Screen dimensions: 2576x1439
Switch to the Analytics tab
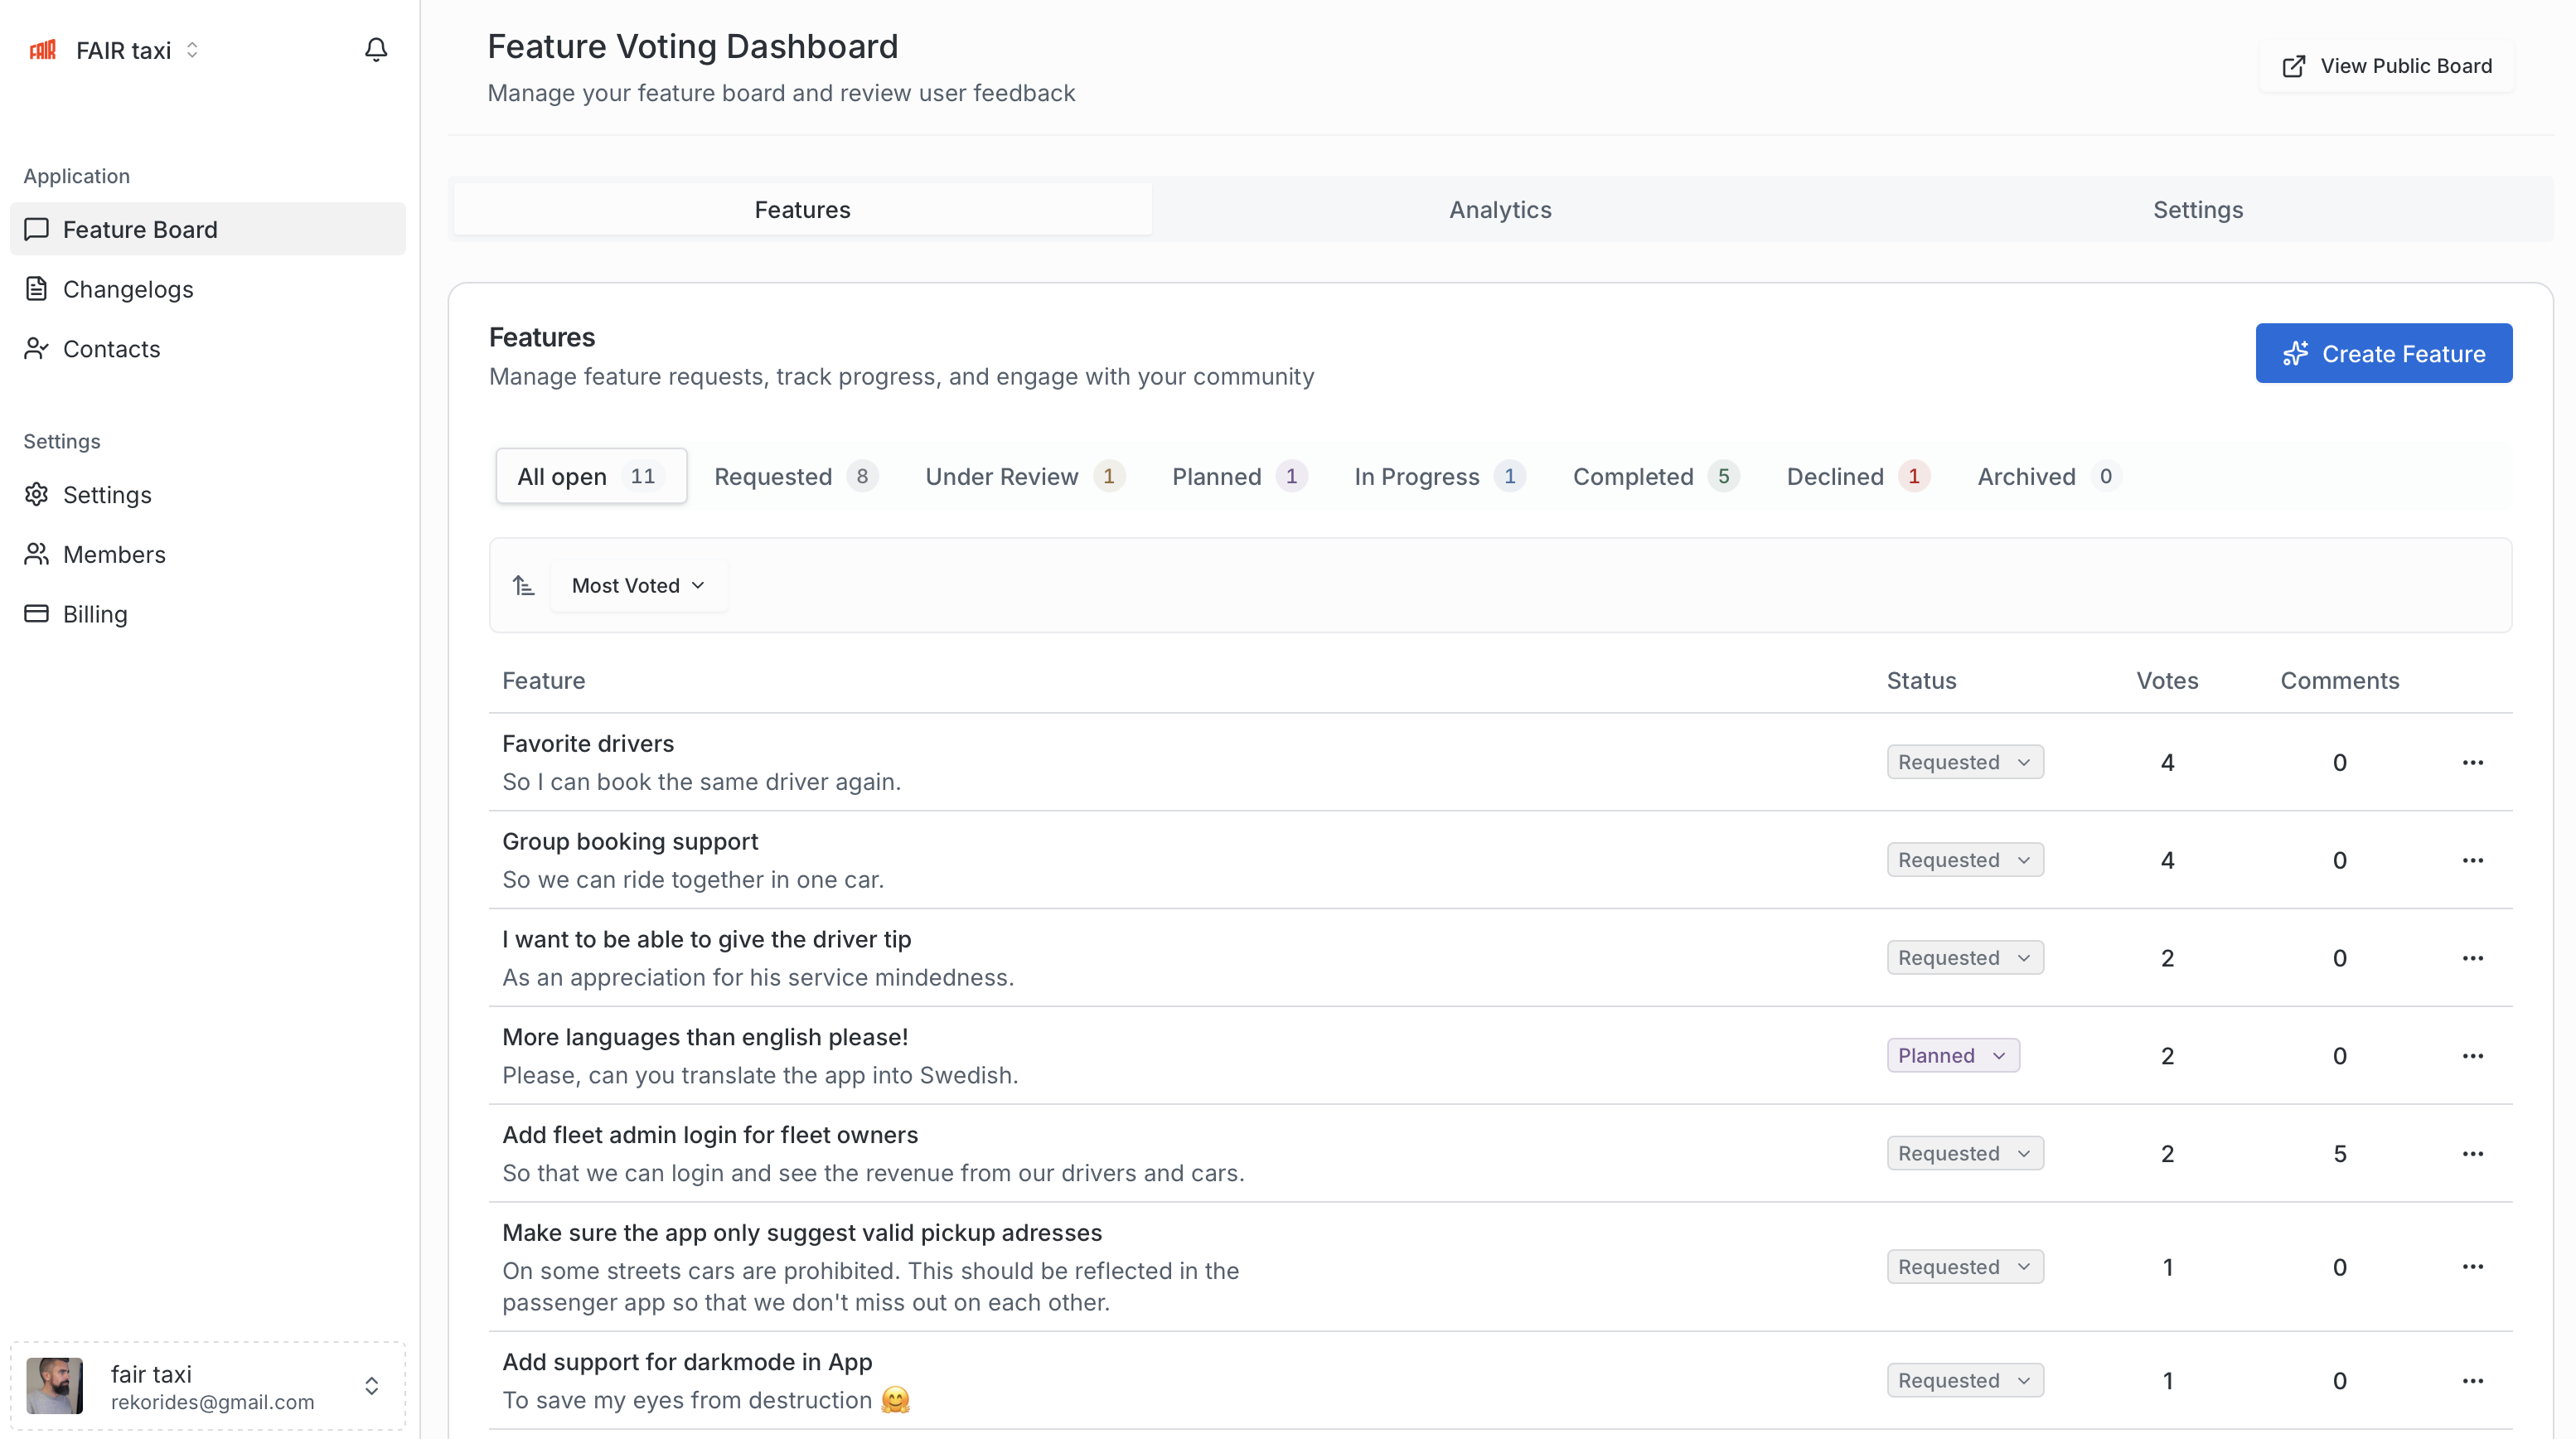[x=1500, y=209]
